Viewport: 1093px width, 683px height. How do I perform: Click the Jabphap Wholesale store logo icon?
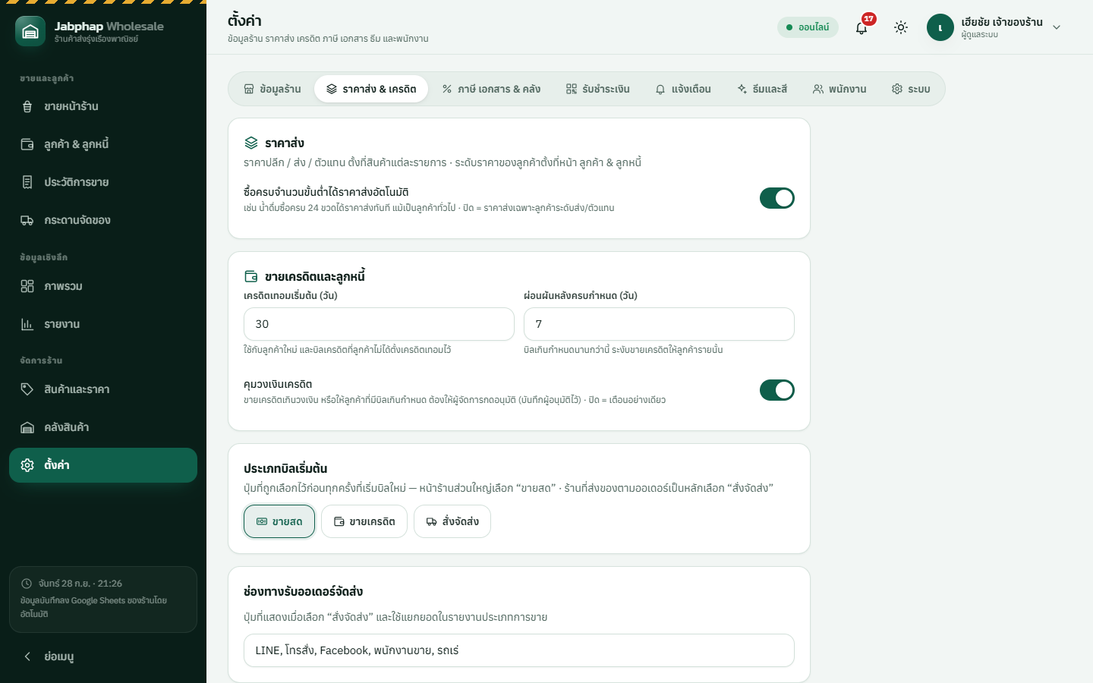[x=30, y=31]
